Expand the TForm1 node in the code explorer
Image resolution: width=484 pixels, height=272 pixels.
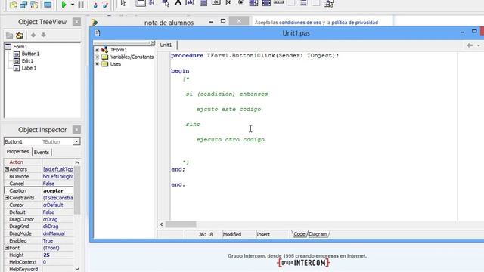pyautogui.click(x=97, y=50)
